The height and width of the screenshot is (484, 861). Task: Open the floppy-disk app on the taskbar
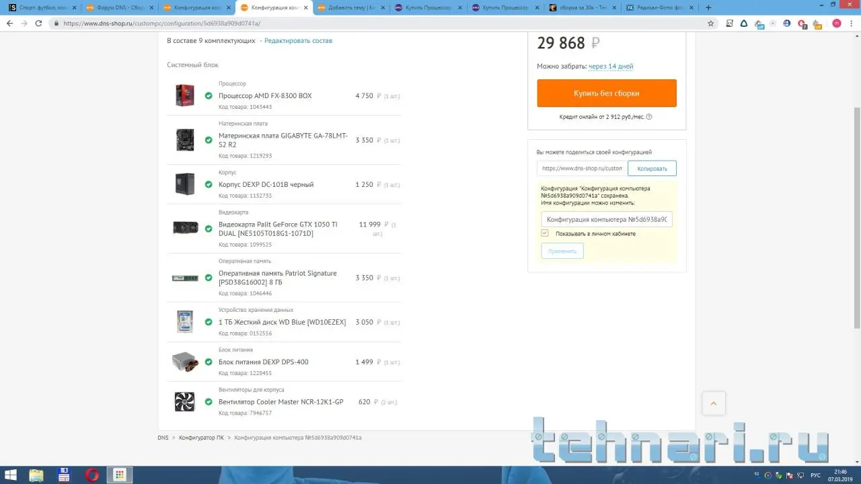(64, 475)
